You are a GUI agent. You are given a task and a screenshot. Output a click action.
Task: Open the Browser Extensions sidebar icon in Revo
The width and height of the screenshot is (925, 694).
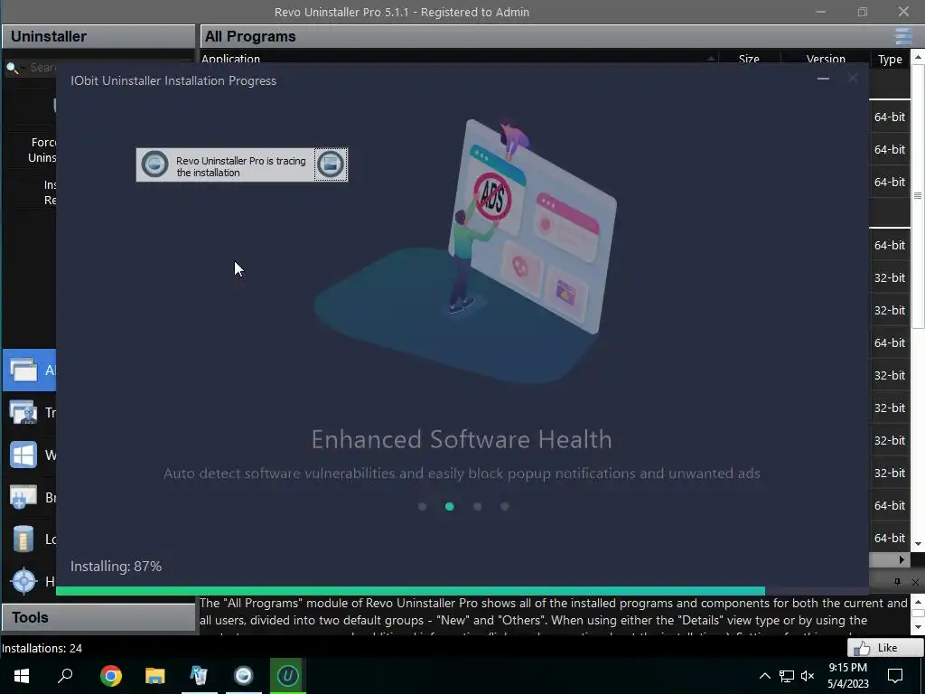(23, 498)
